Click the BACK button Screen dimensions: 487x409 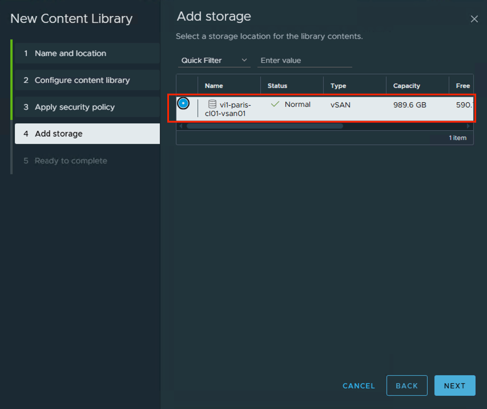click(406, 386)
